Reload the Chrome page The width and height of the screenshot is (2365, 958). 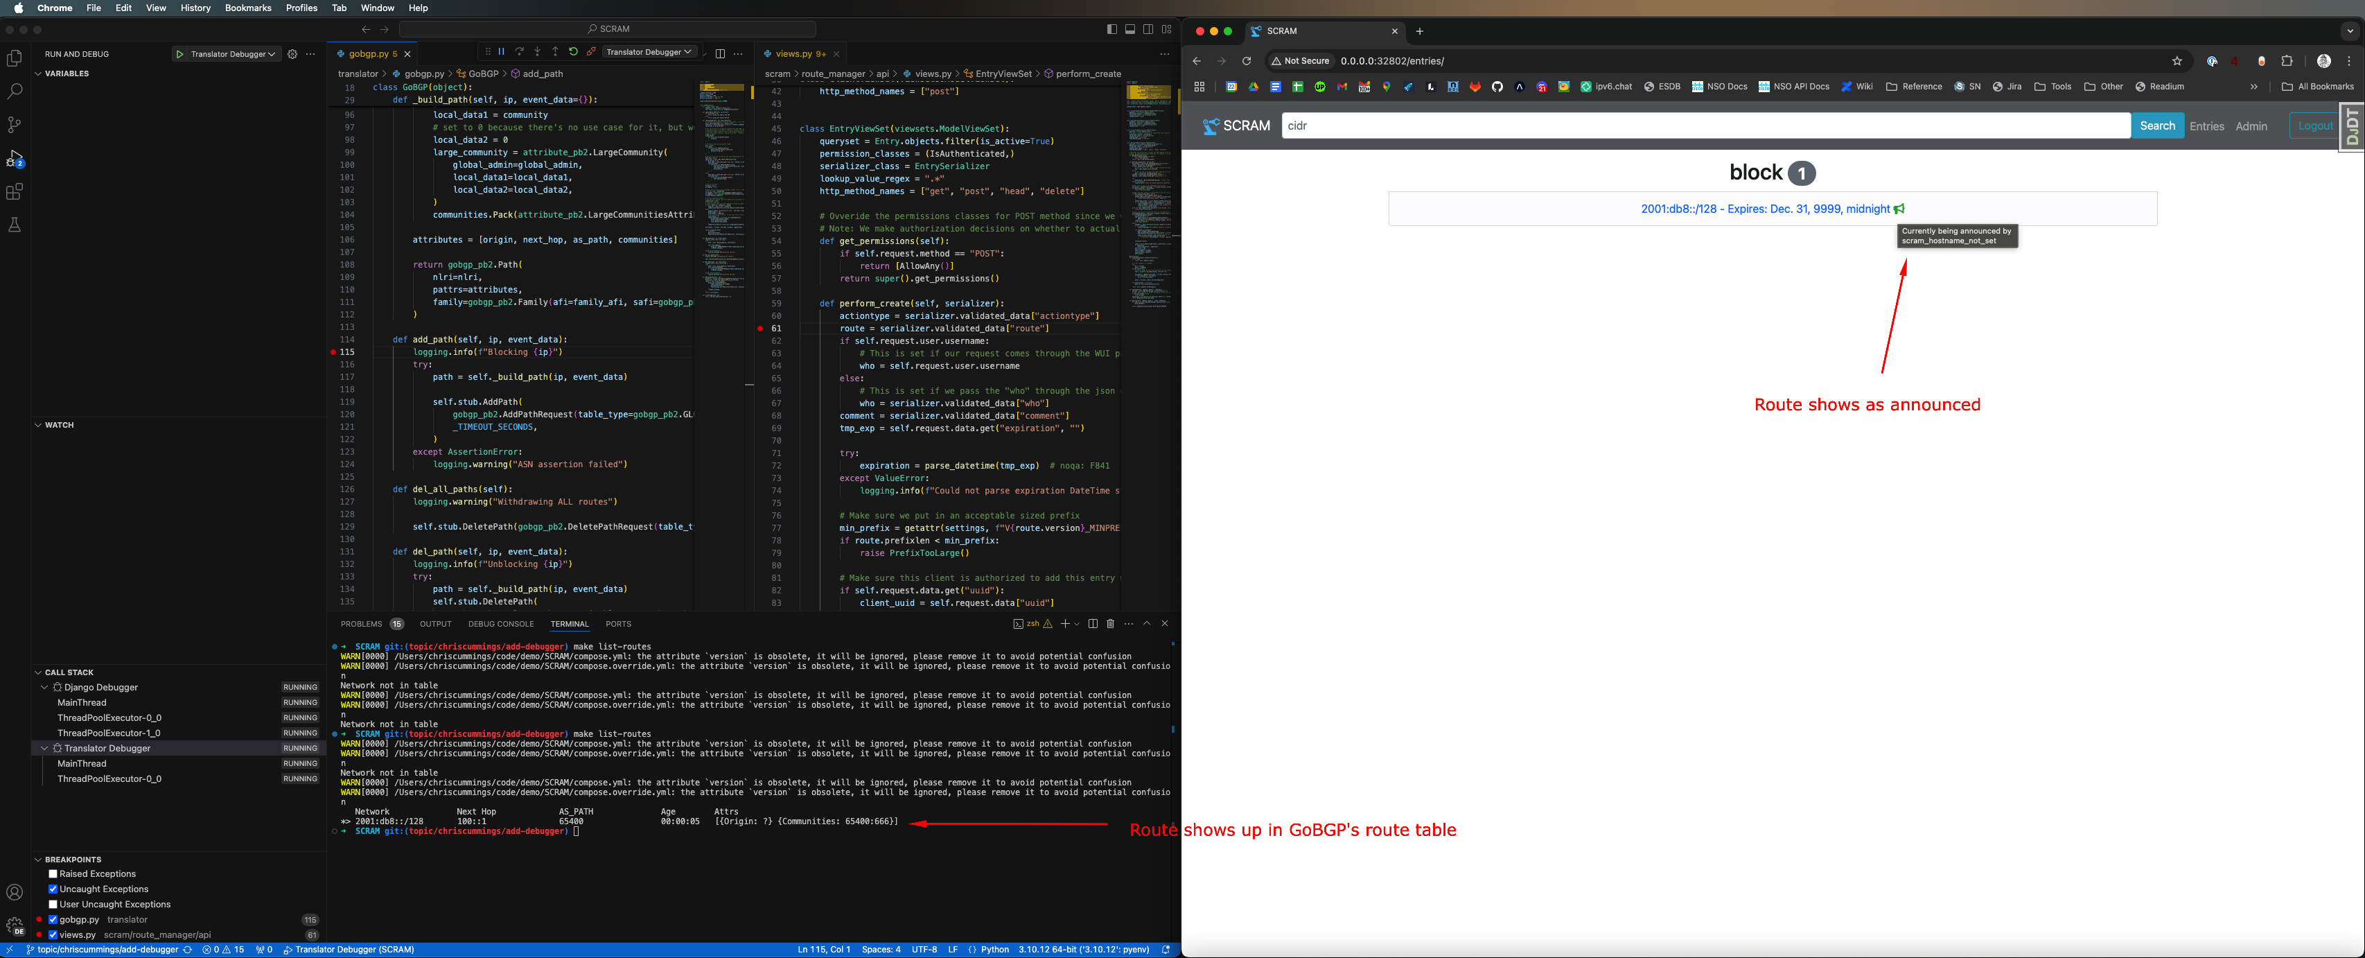[x=1246, y=62]
